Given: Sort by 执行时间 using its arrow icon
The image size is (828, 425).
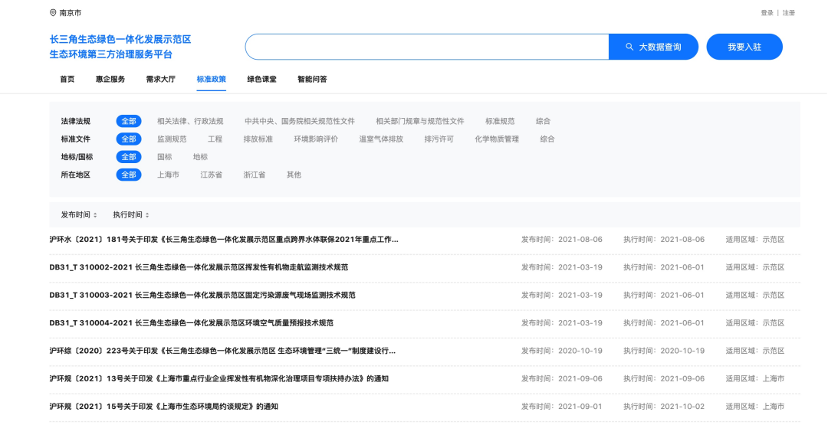Looking at the screenshot, I should point(147,215).
